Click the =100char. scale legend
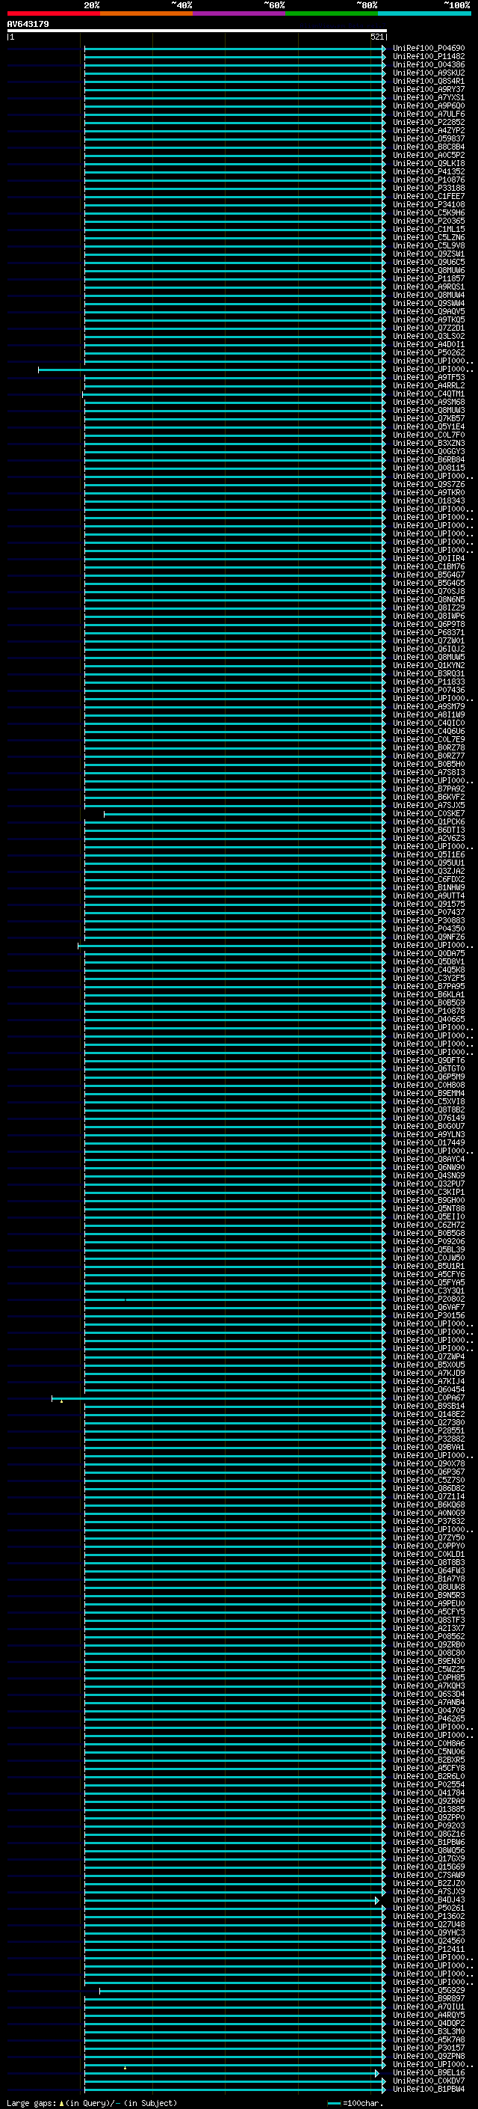478x2109 pixels. coord(355,2103)
